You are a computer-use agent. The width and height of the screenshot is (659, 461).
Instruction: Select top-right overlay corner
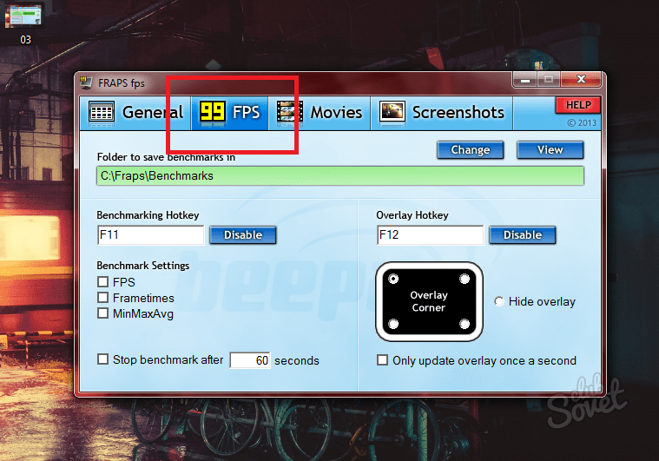pos(465,279)
